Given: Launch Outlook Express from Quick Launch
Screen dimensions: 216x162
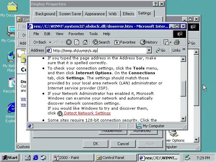Looking at the screenshot, I should pyautogui.click(x=44, y=158).
